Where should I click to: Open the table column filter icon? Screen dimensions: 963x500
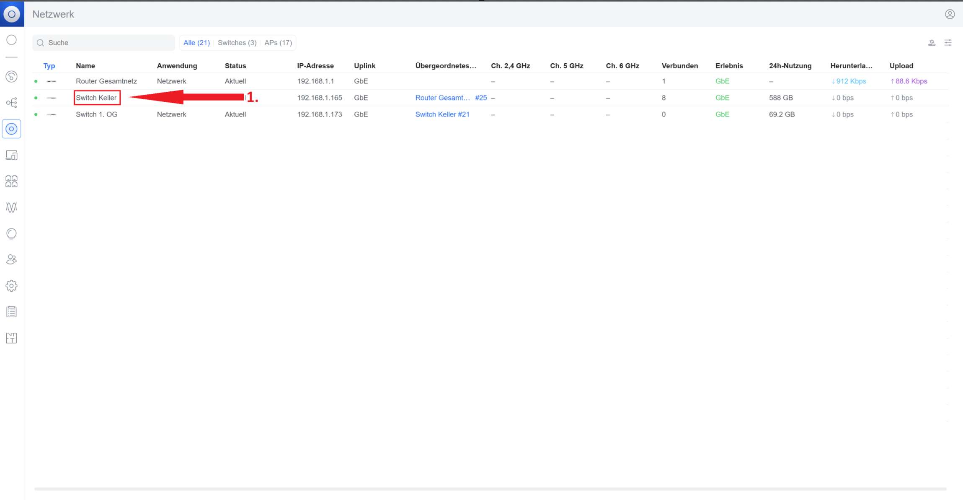click(x=948, y=43)
